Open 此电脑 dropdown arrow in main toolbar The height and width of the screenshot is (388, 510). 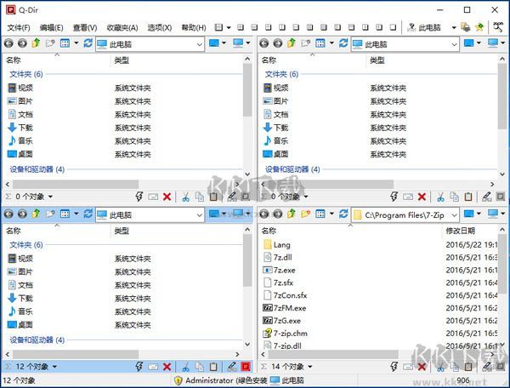coord(454,28)
